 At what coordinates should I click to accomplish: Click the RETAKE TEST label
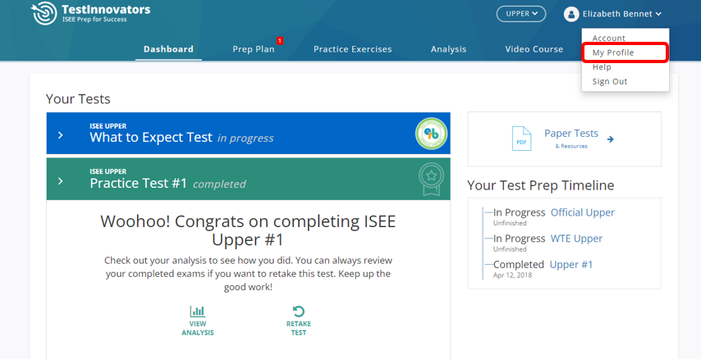pos(298,328)
